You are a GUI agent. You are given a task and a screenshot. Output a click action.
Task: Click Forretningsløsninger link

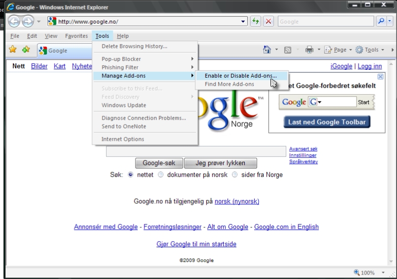click(x=172, y=227)
